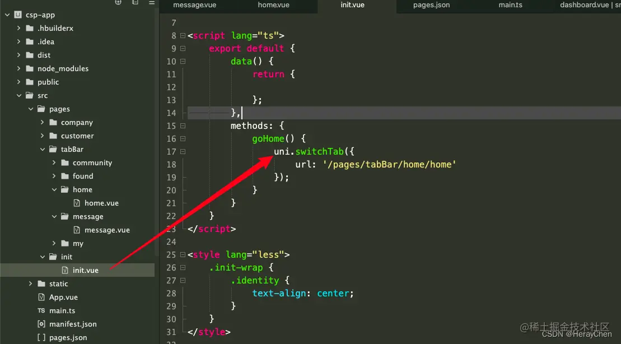Viewport: 621px width, 344px height.
Task: Click 'text-align' property in style block
Action: (279, 293)
